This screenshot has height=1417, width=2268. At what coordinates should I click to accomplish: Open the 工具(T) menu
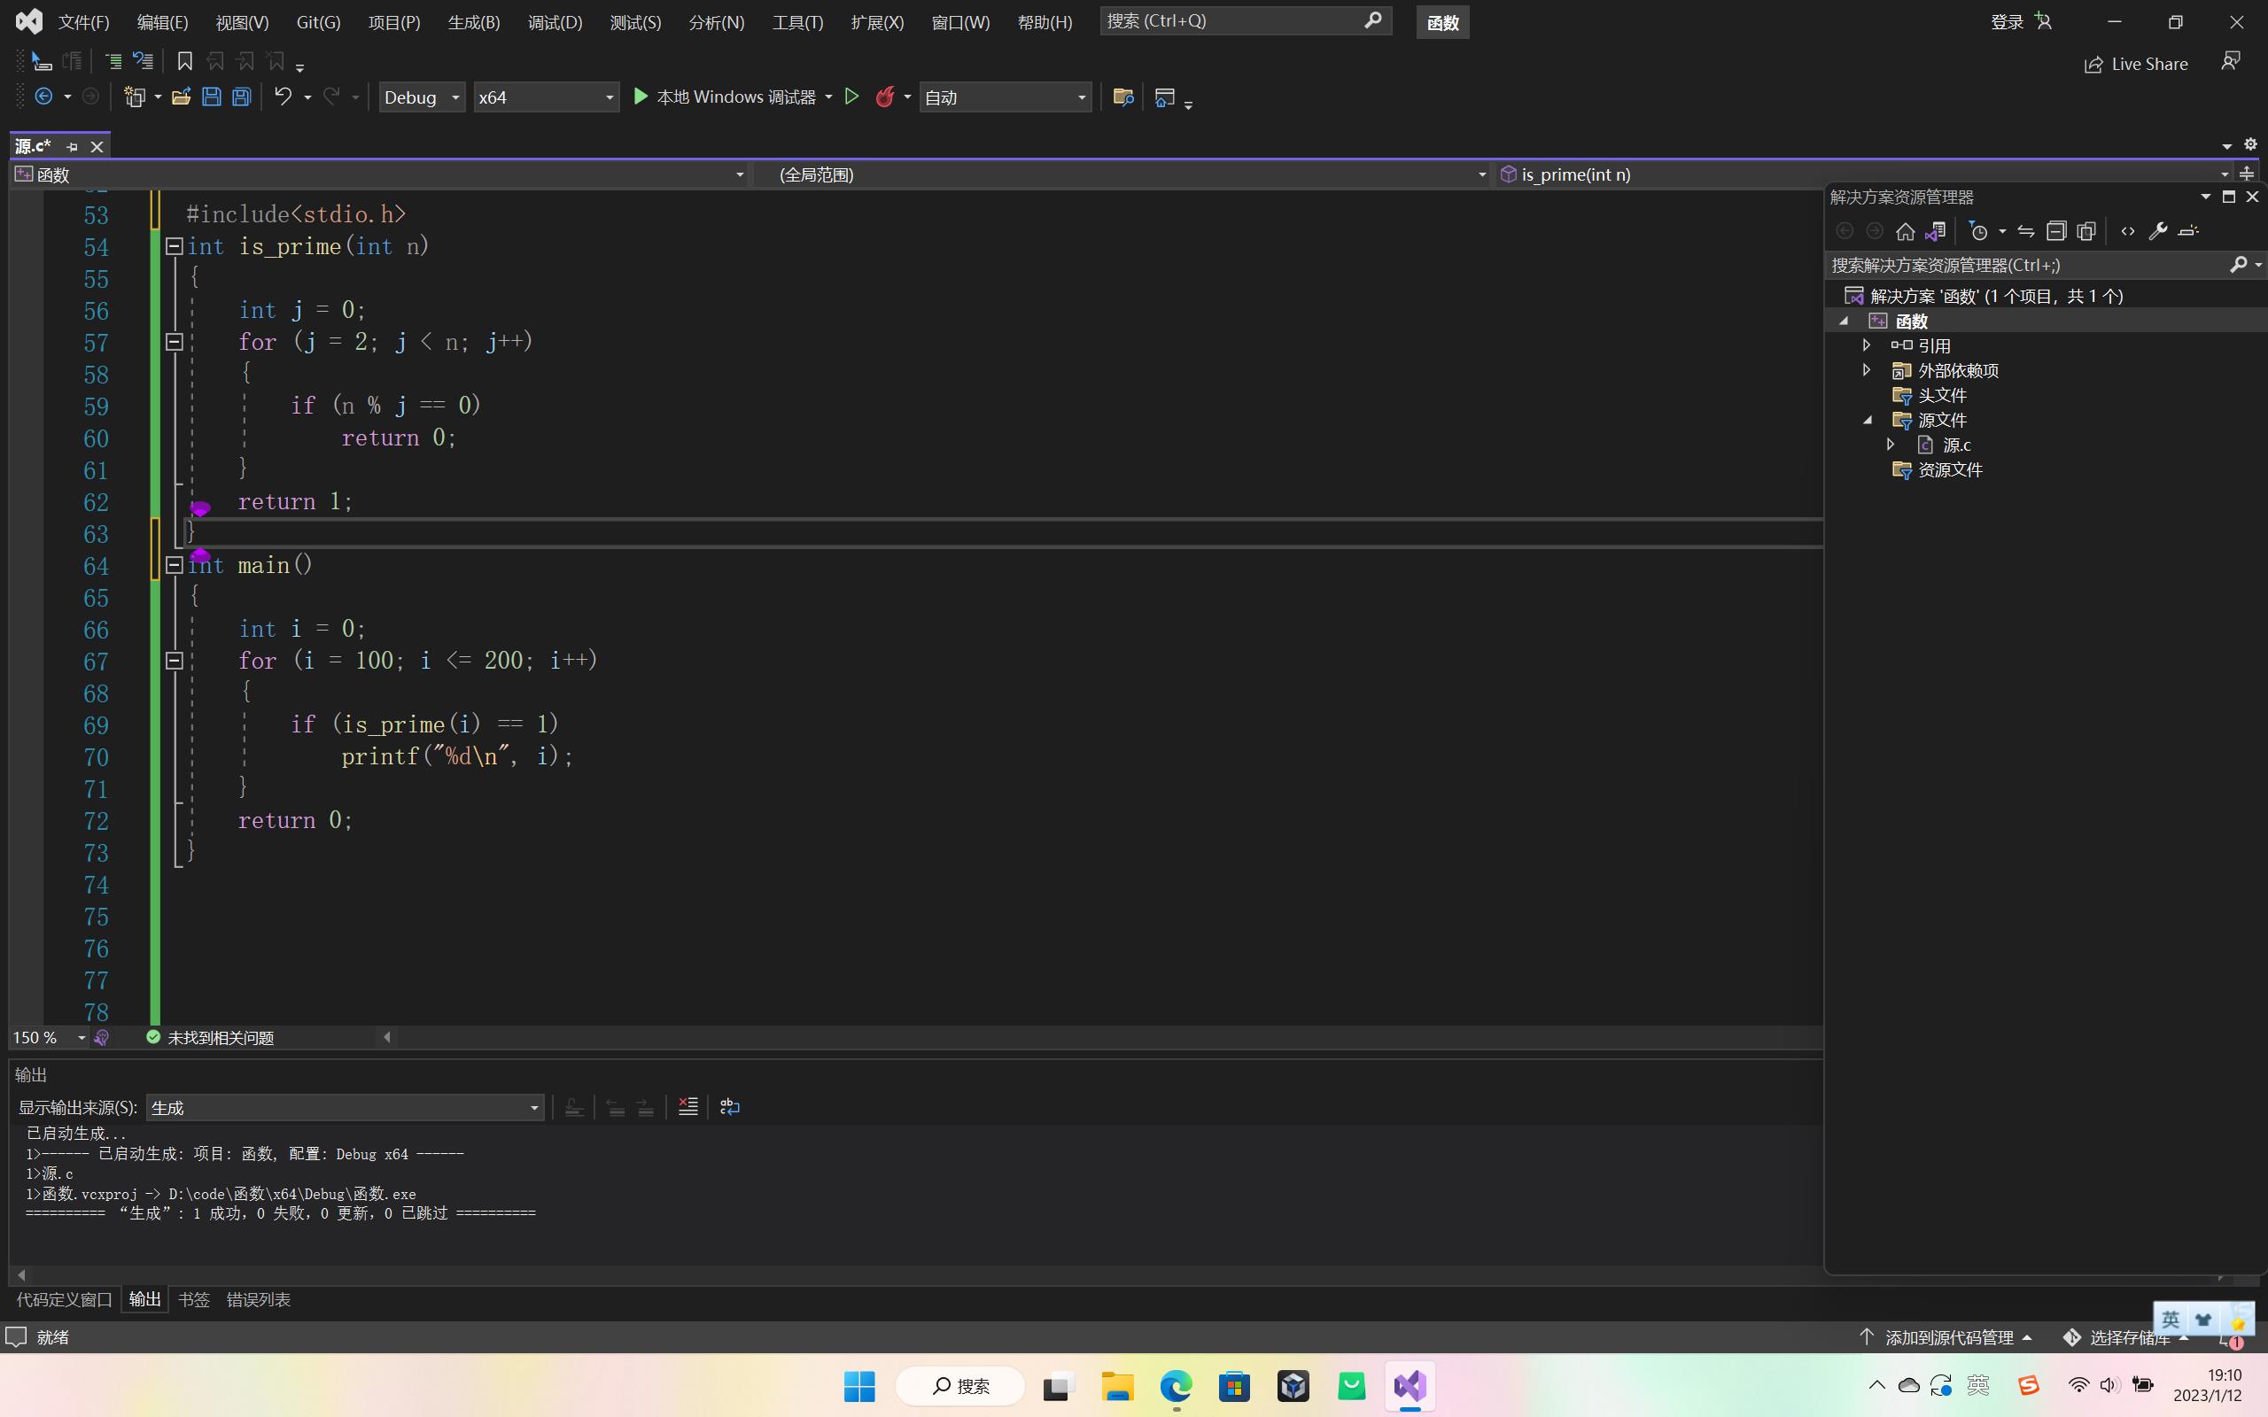797,21
